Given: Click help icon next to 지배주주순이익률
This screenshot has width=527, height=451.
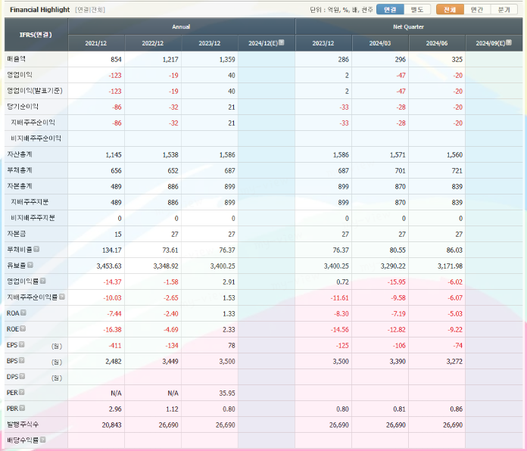Looking at the screenshot, I should point(62,297).
